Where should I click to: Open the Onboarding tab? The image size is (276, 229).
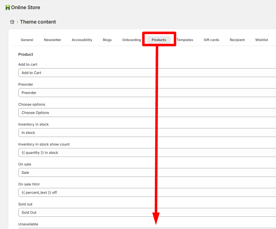tap(132, 40)
